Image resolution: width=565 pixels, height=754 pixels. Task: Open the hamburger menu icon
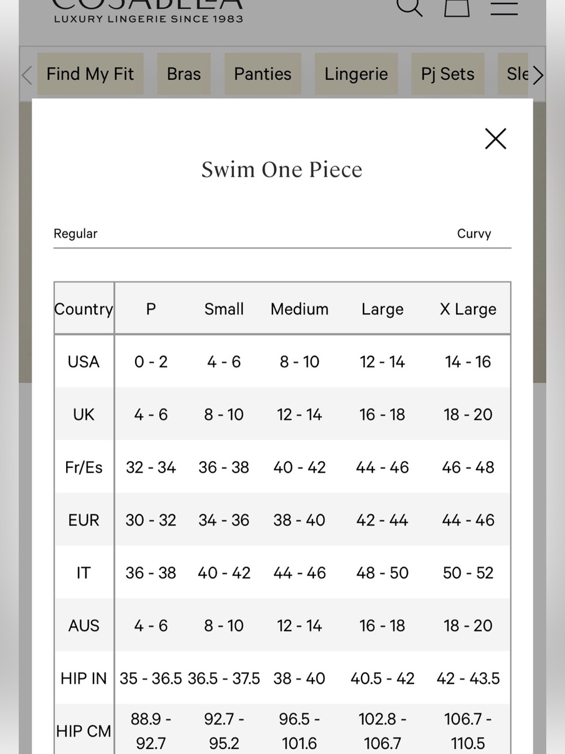504,7
